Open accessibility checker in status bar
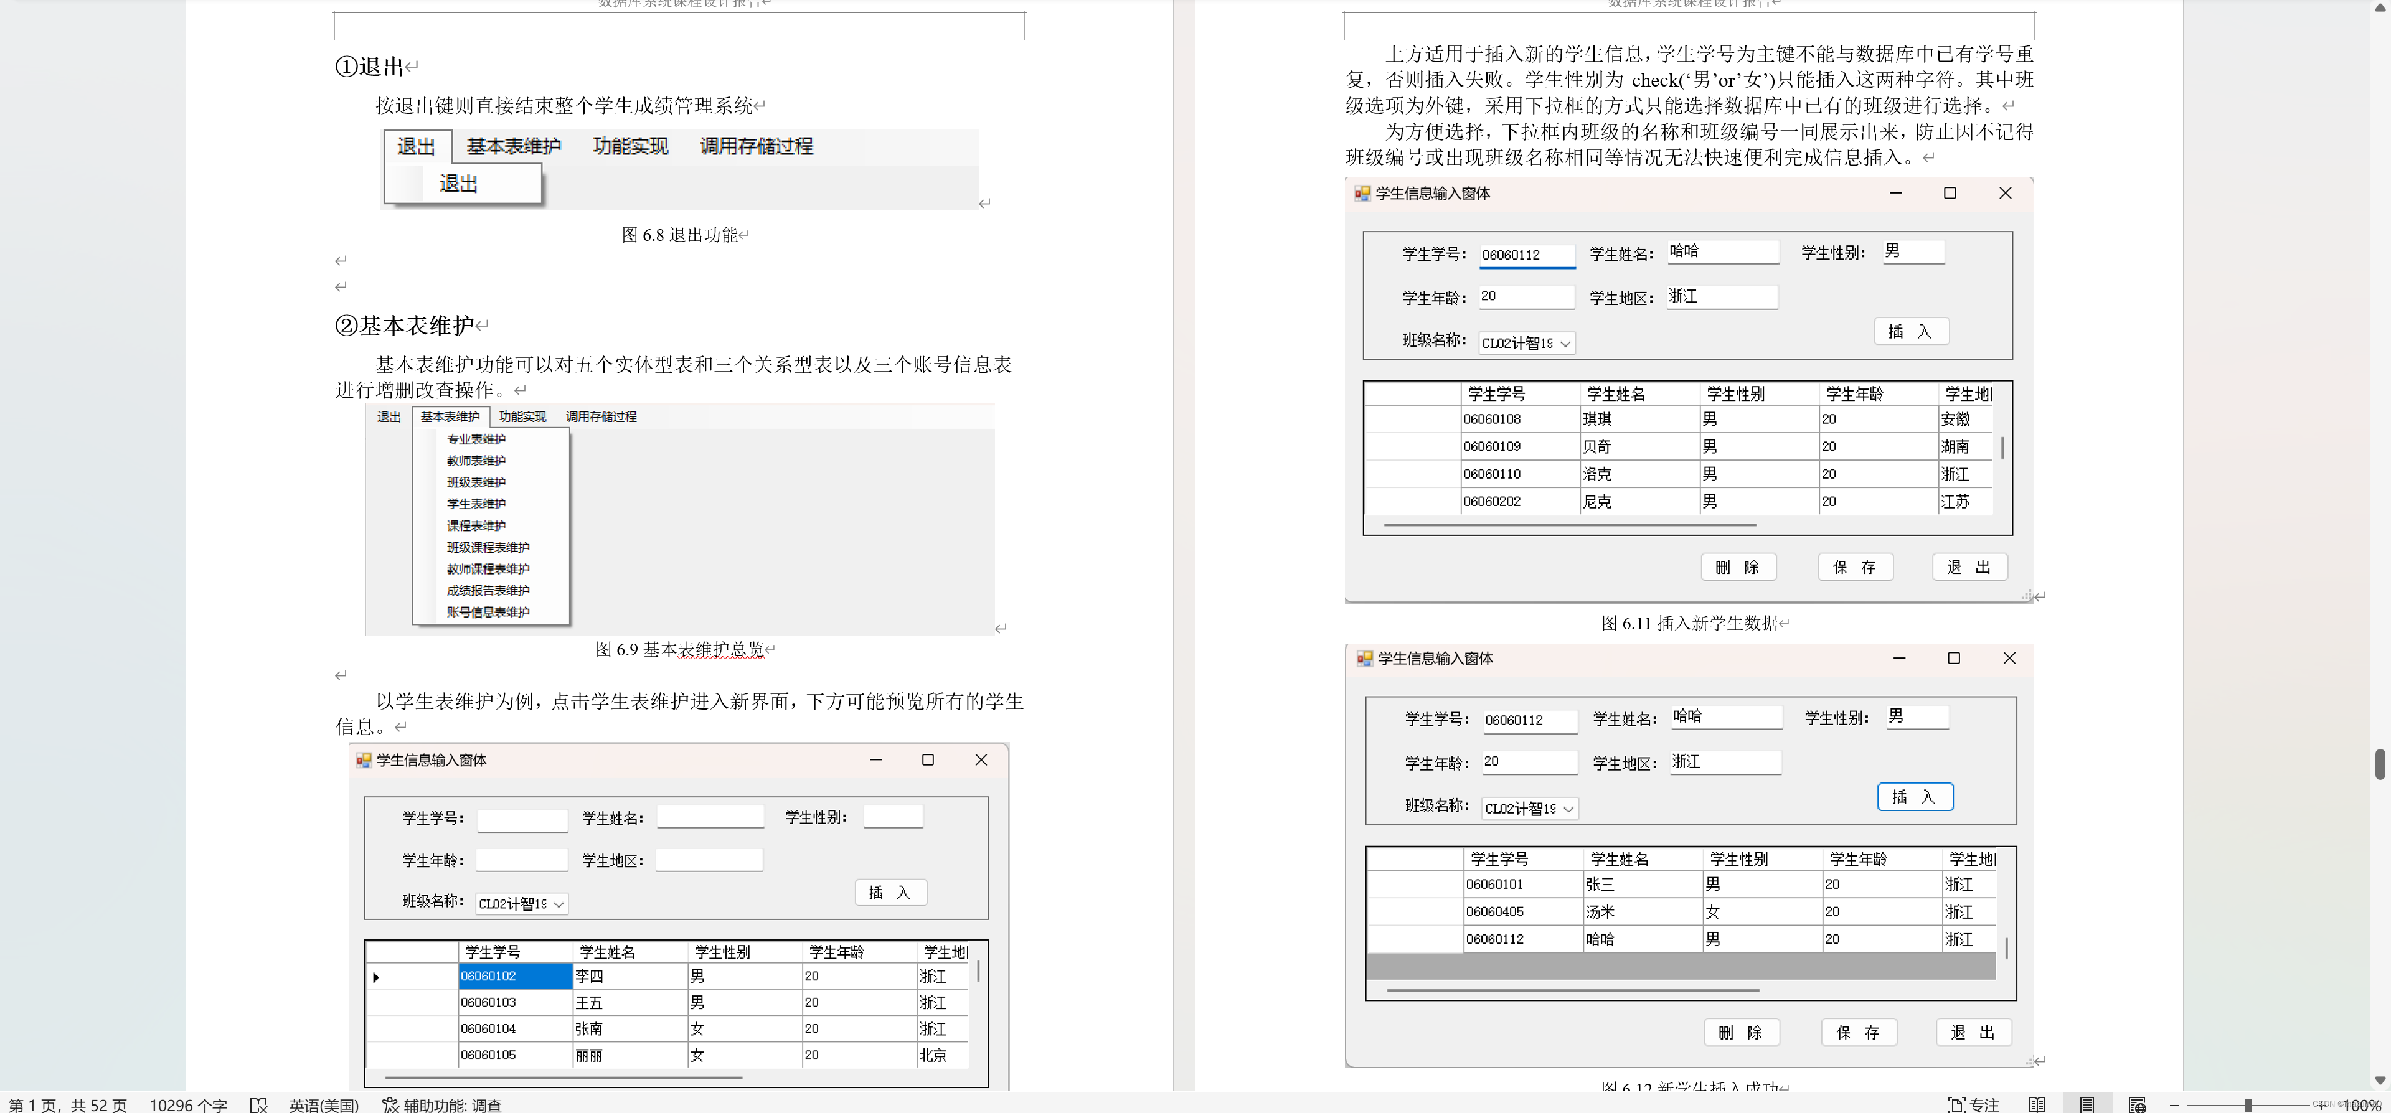Viewport: 2391px width, 1113px height. point(442,1105)
